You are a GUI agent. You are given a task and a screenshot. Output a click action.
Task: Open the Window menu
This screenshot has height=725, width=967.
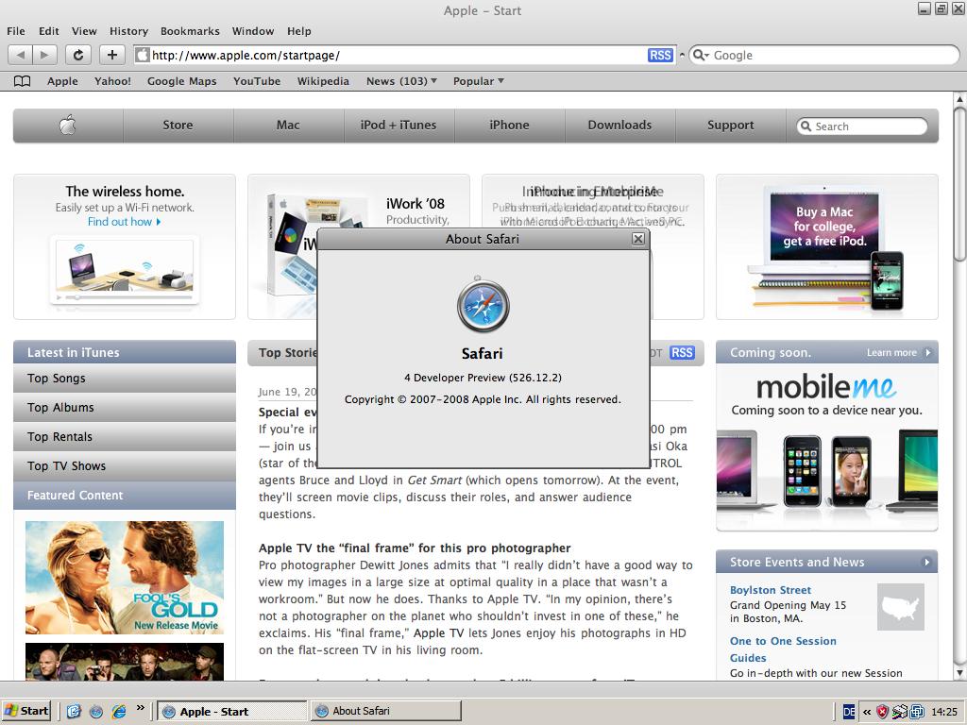pos(253,31)
